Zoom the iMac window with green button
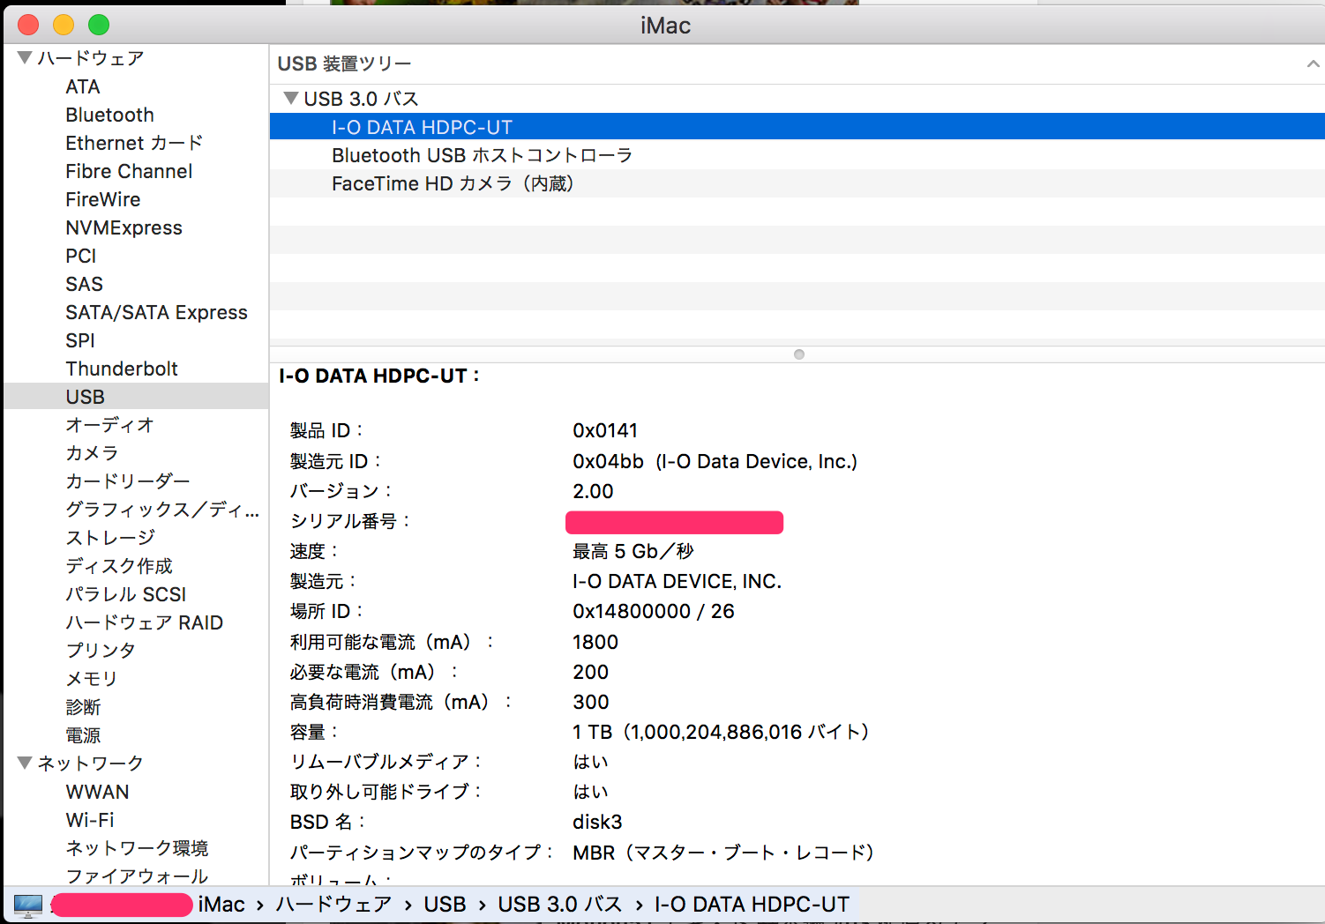1325x924 pixels. pyautogui.click(x=99, y=25)
